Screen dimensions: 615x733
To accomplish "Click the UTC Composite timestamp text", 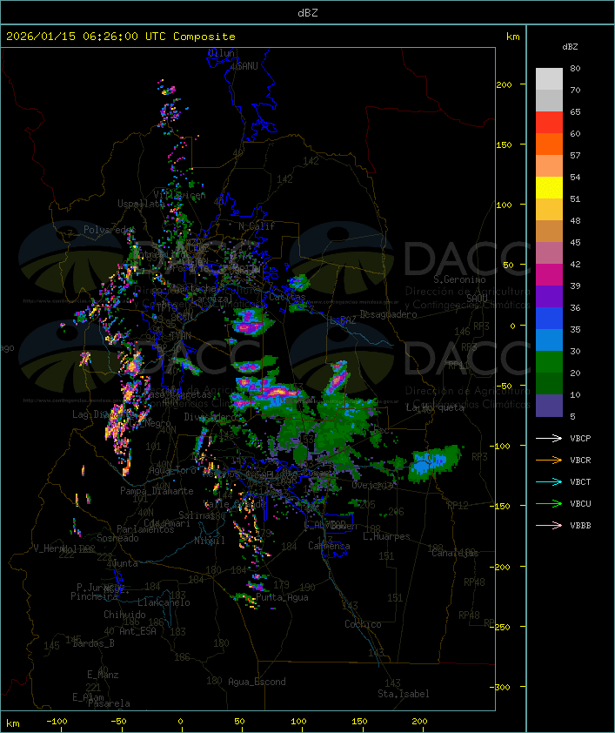I will click(121, 37).
